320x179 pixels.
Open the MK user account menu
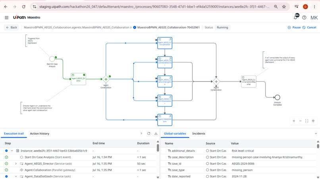click(314, 18)
